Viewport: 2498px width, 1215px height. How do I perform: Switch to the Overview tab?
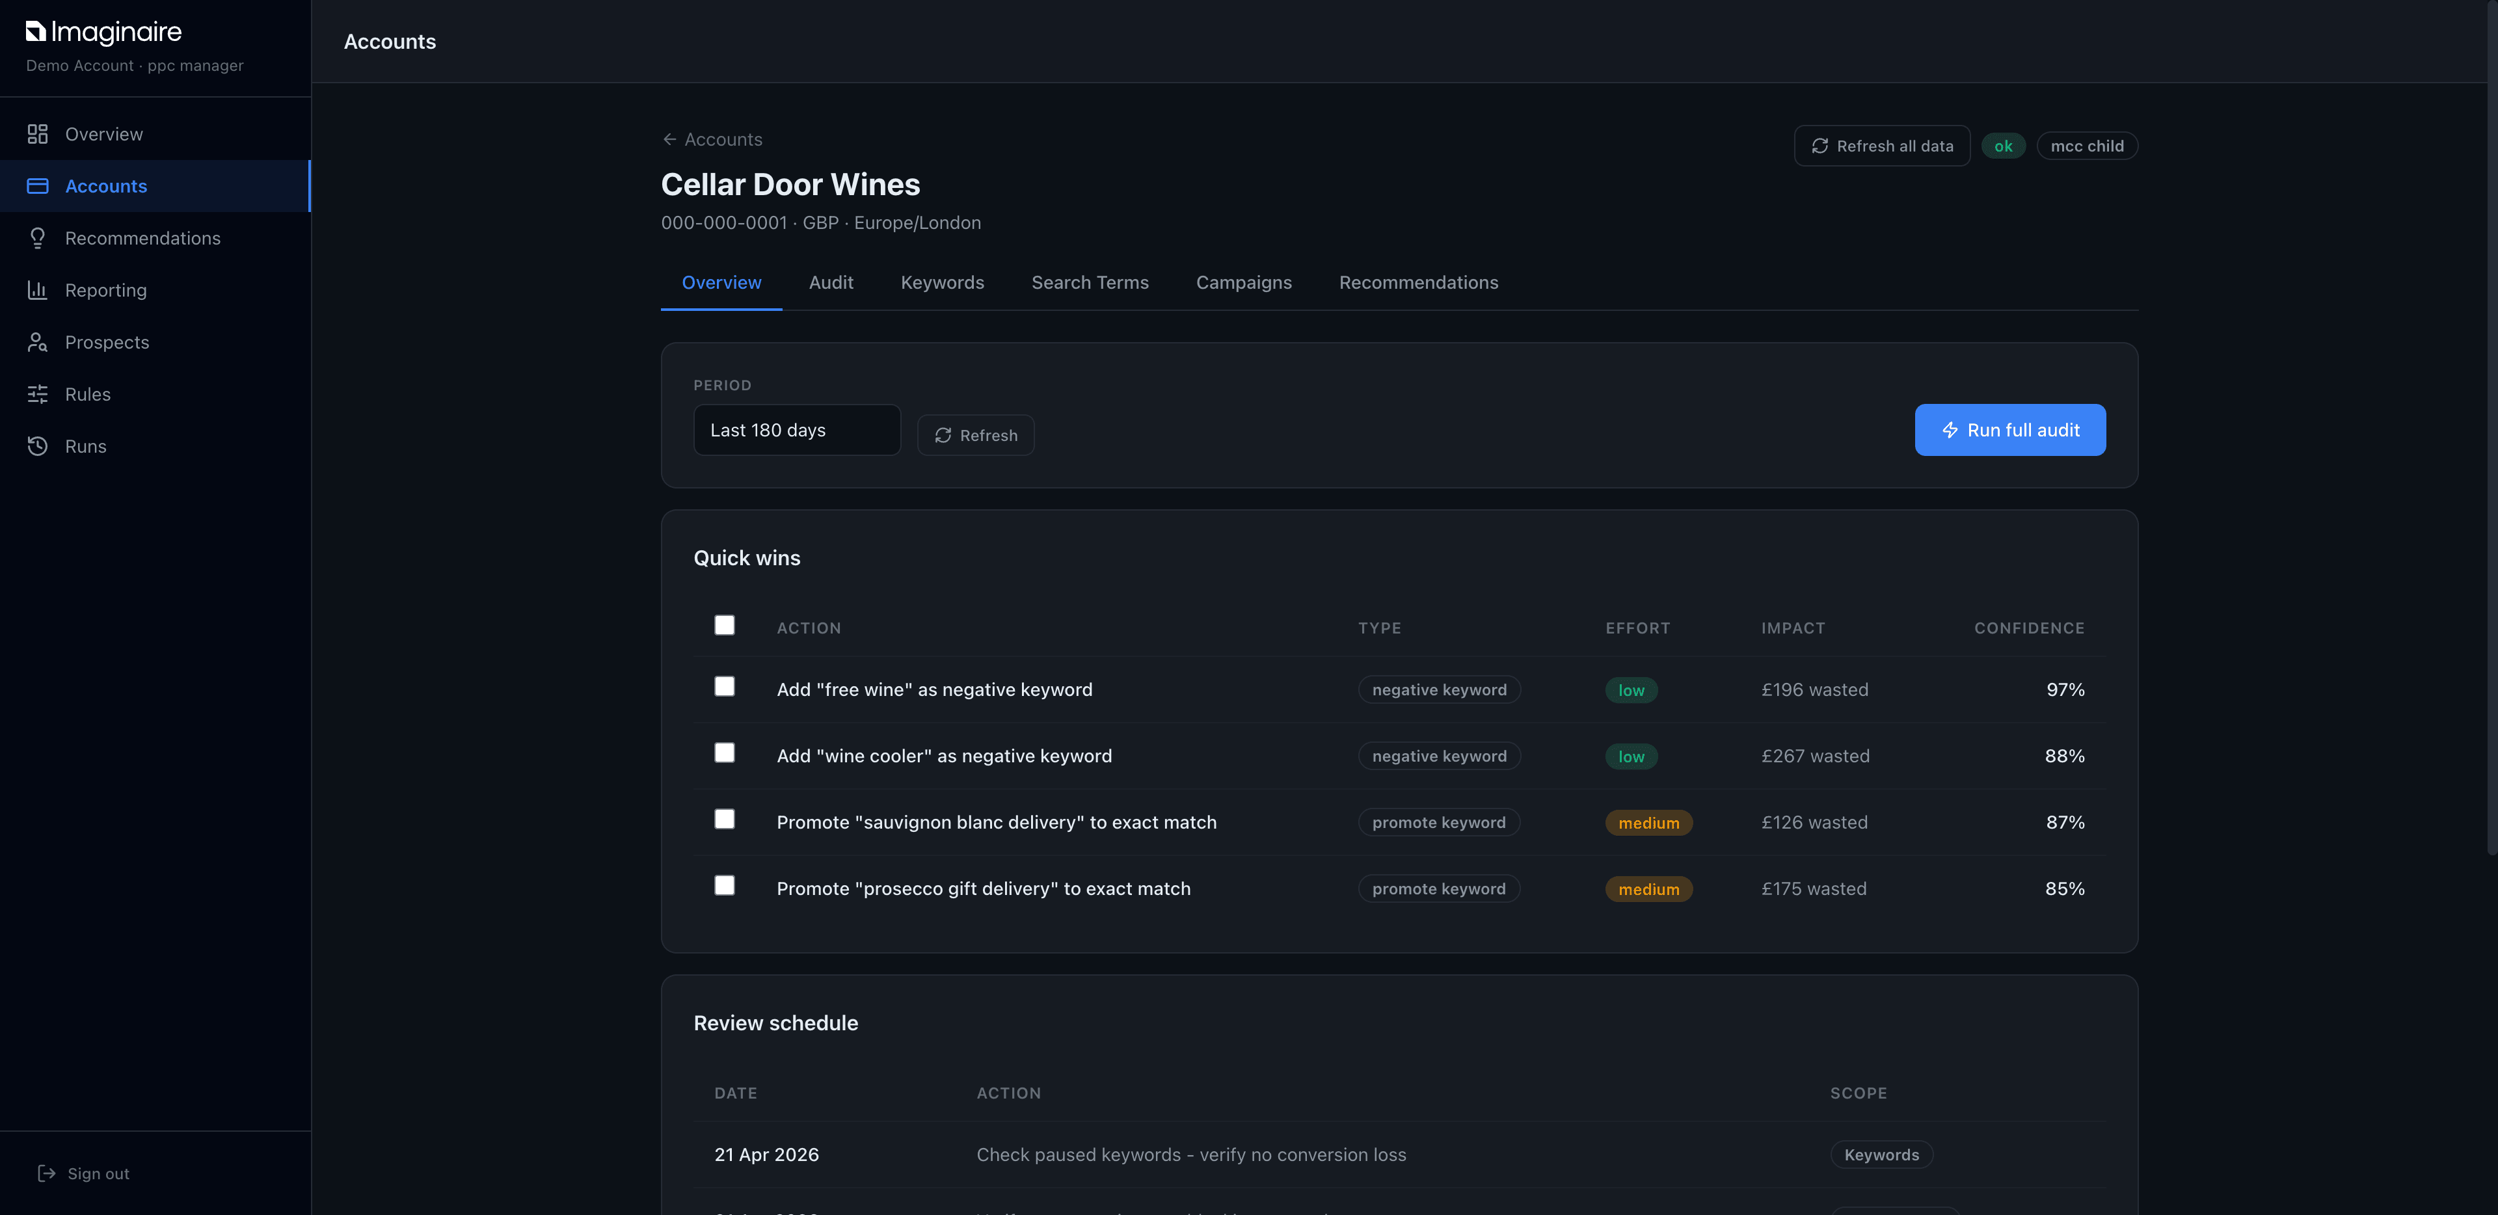tap(721, 282)
